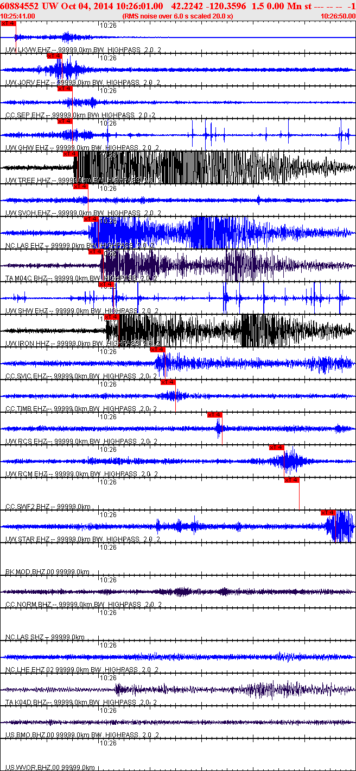Viewport: 356px width, 771px height.
Task: Click the start time 10:25:41.00 label
Action: tap(18, 16)
